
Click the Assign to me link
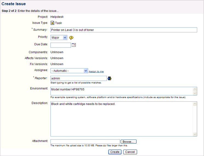click(x=96, y=71)
